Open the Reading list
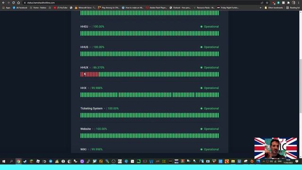The height and width of the screenshot is (170, 302). coord(293,8)
